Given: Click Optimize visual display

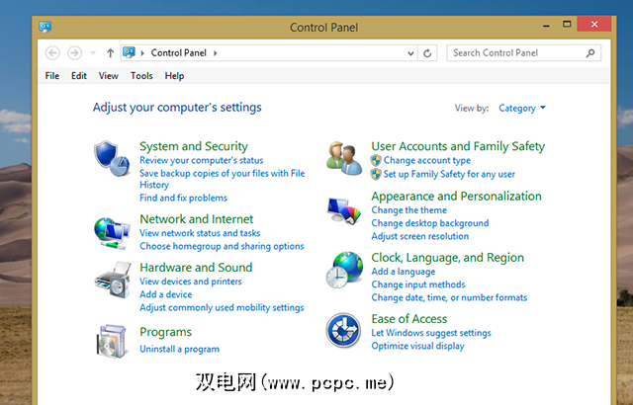Looking at the screenshot, I should click(417, 346).
